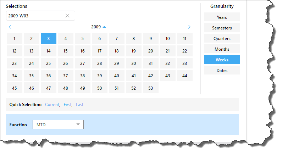Switch granularity to Semesters
This screenshot has height=155, width=282.
tap(222, 28)
